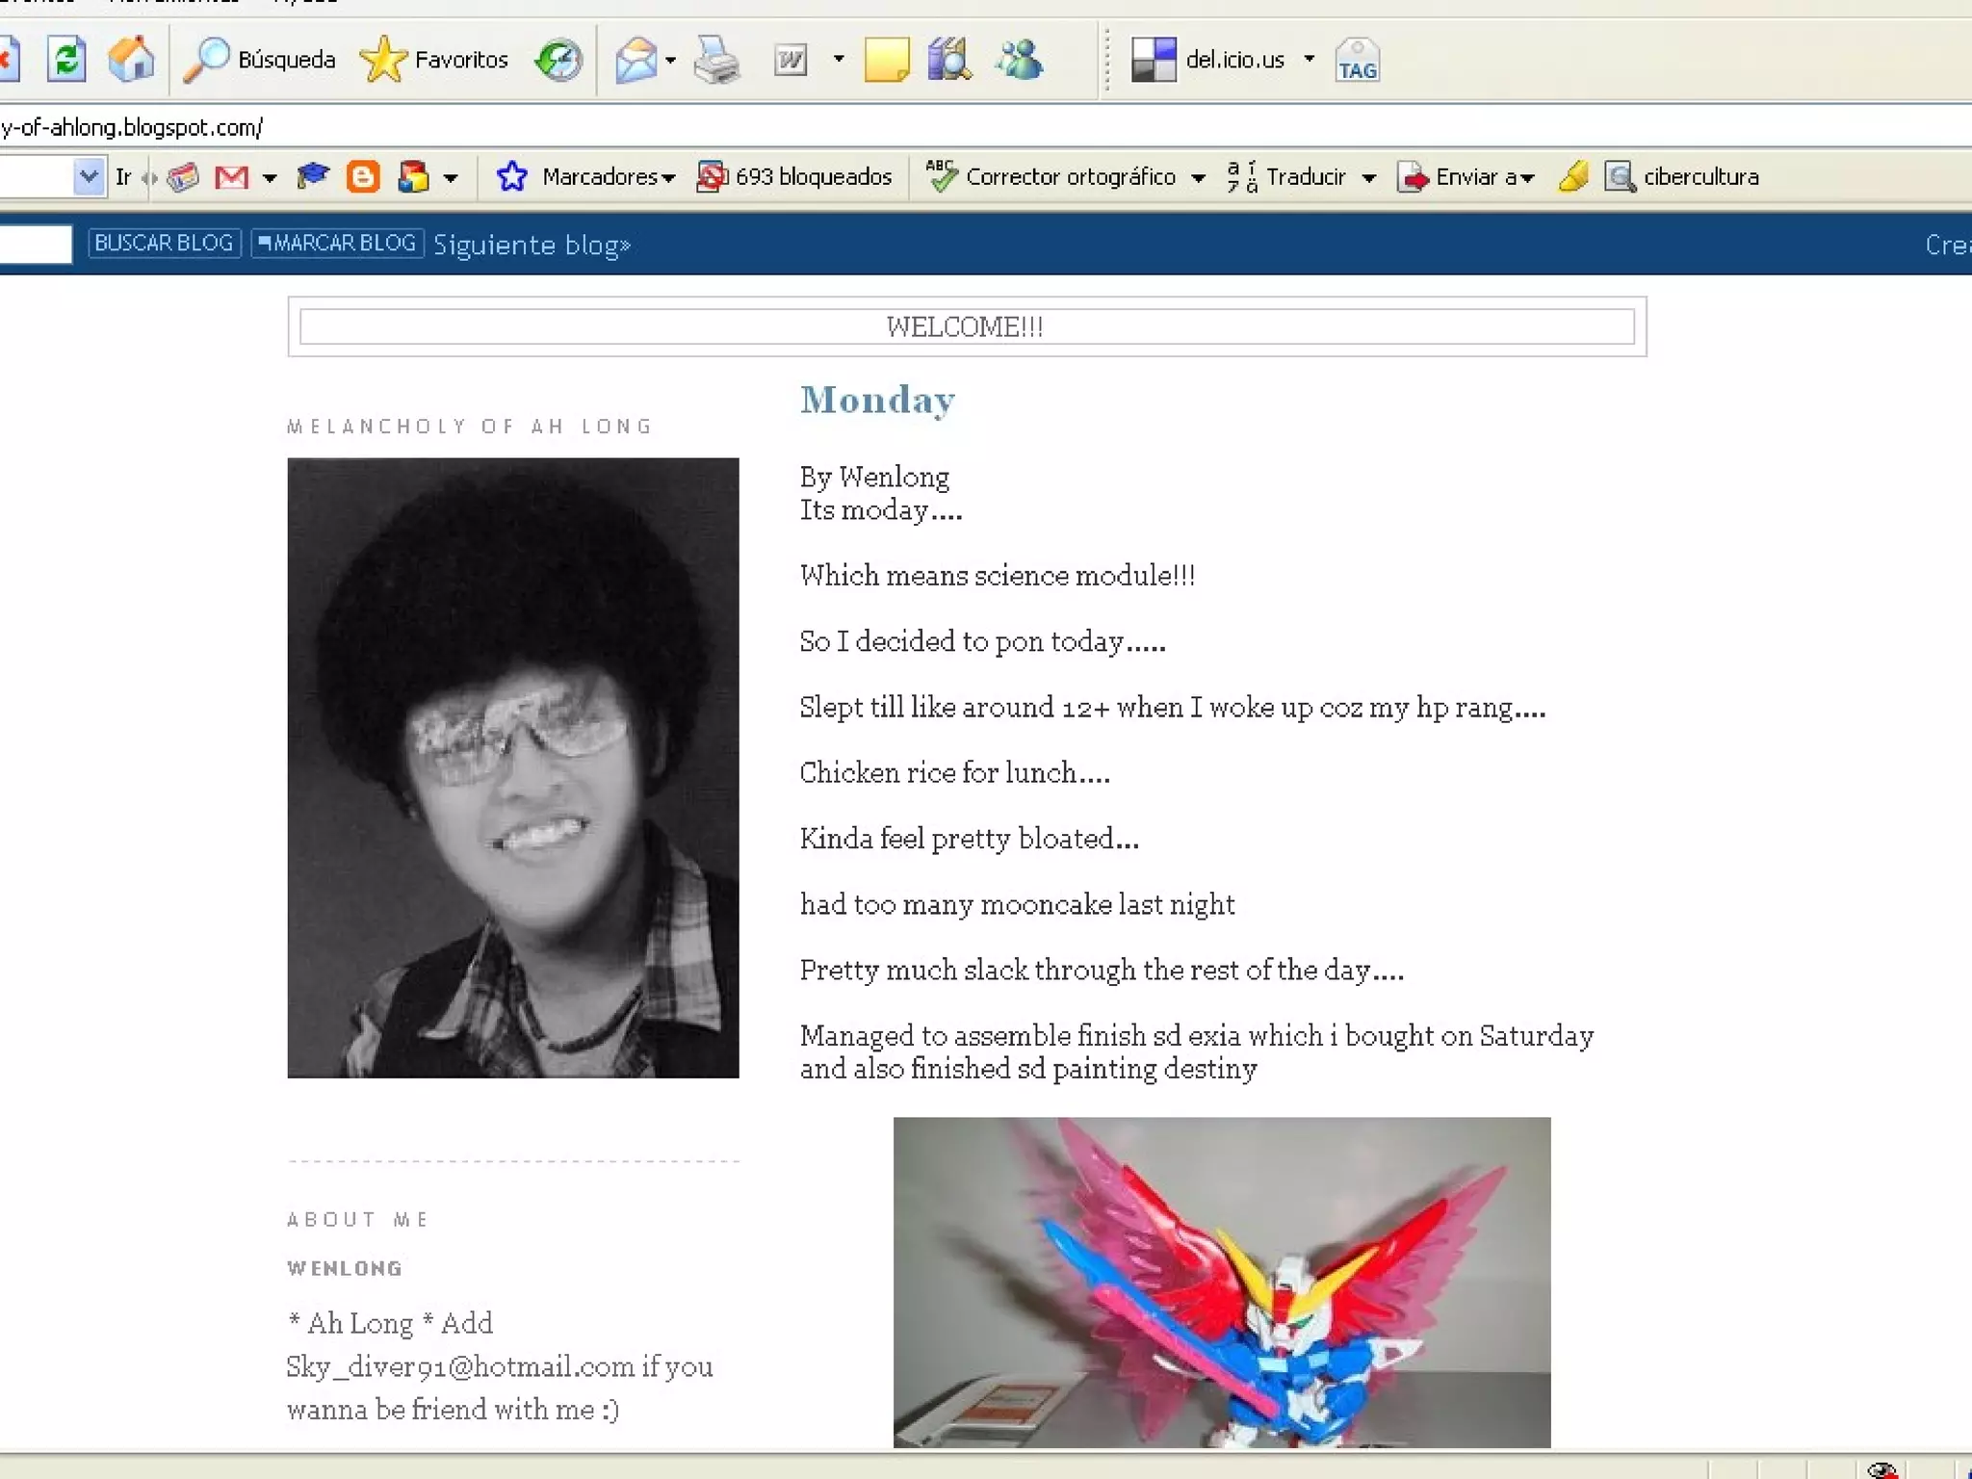Open the Messenger people icon
The height and width of the screenshot is (1479, 1972).
tap(1020, 60)
